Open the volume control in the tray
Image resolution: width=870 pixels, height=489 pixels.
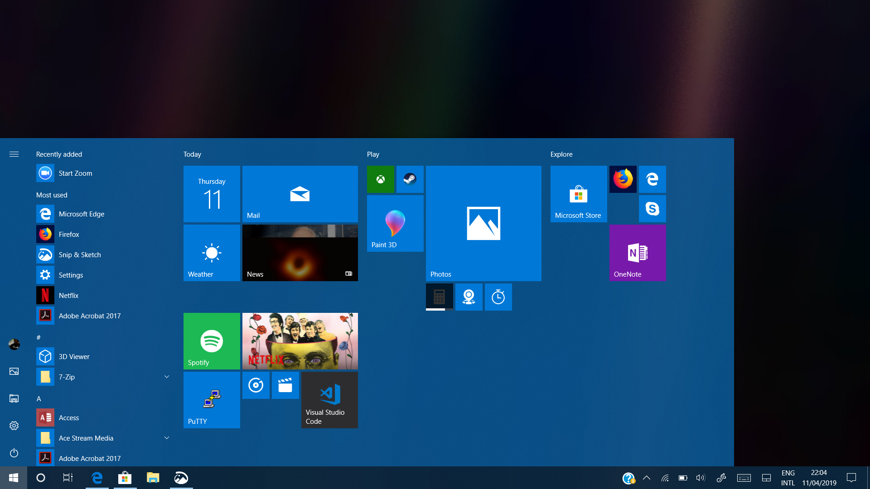701,478
